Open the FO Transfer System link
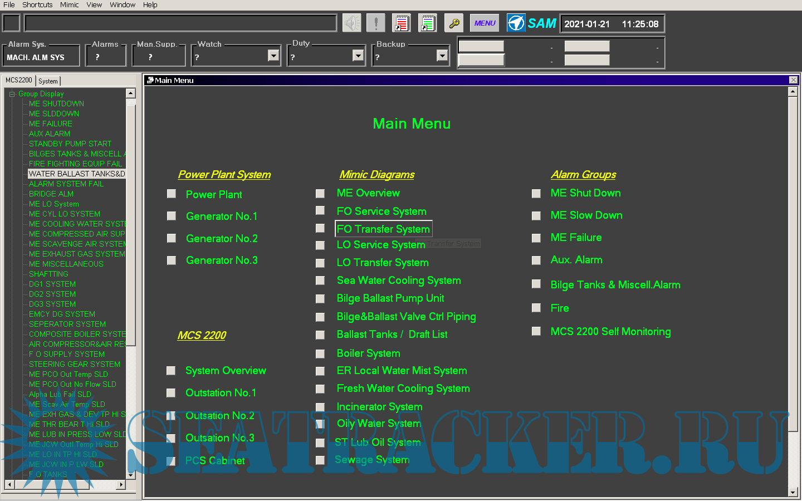 point(383,229)
